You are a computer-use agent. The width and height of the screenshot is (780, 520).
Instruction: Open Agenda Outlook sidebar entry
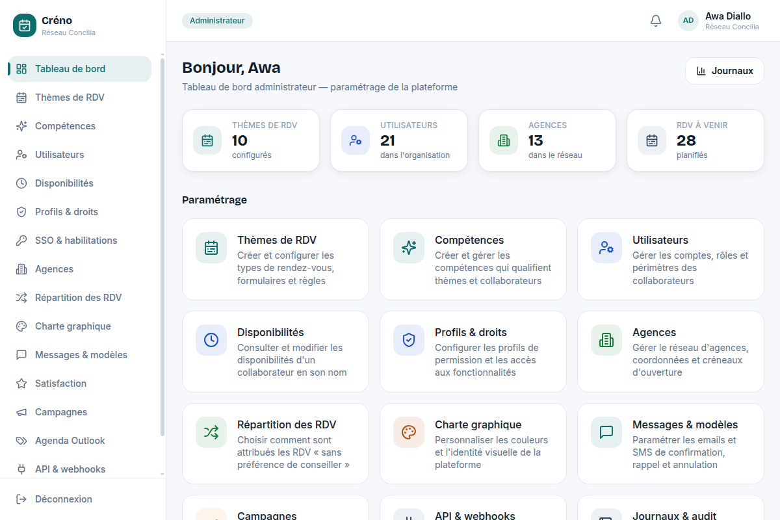point(79,441)
